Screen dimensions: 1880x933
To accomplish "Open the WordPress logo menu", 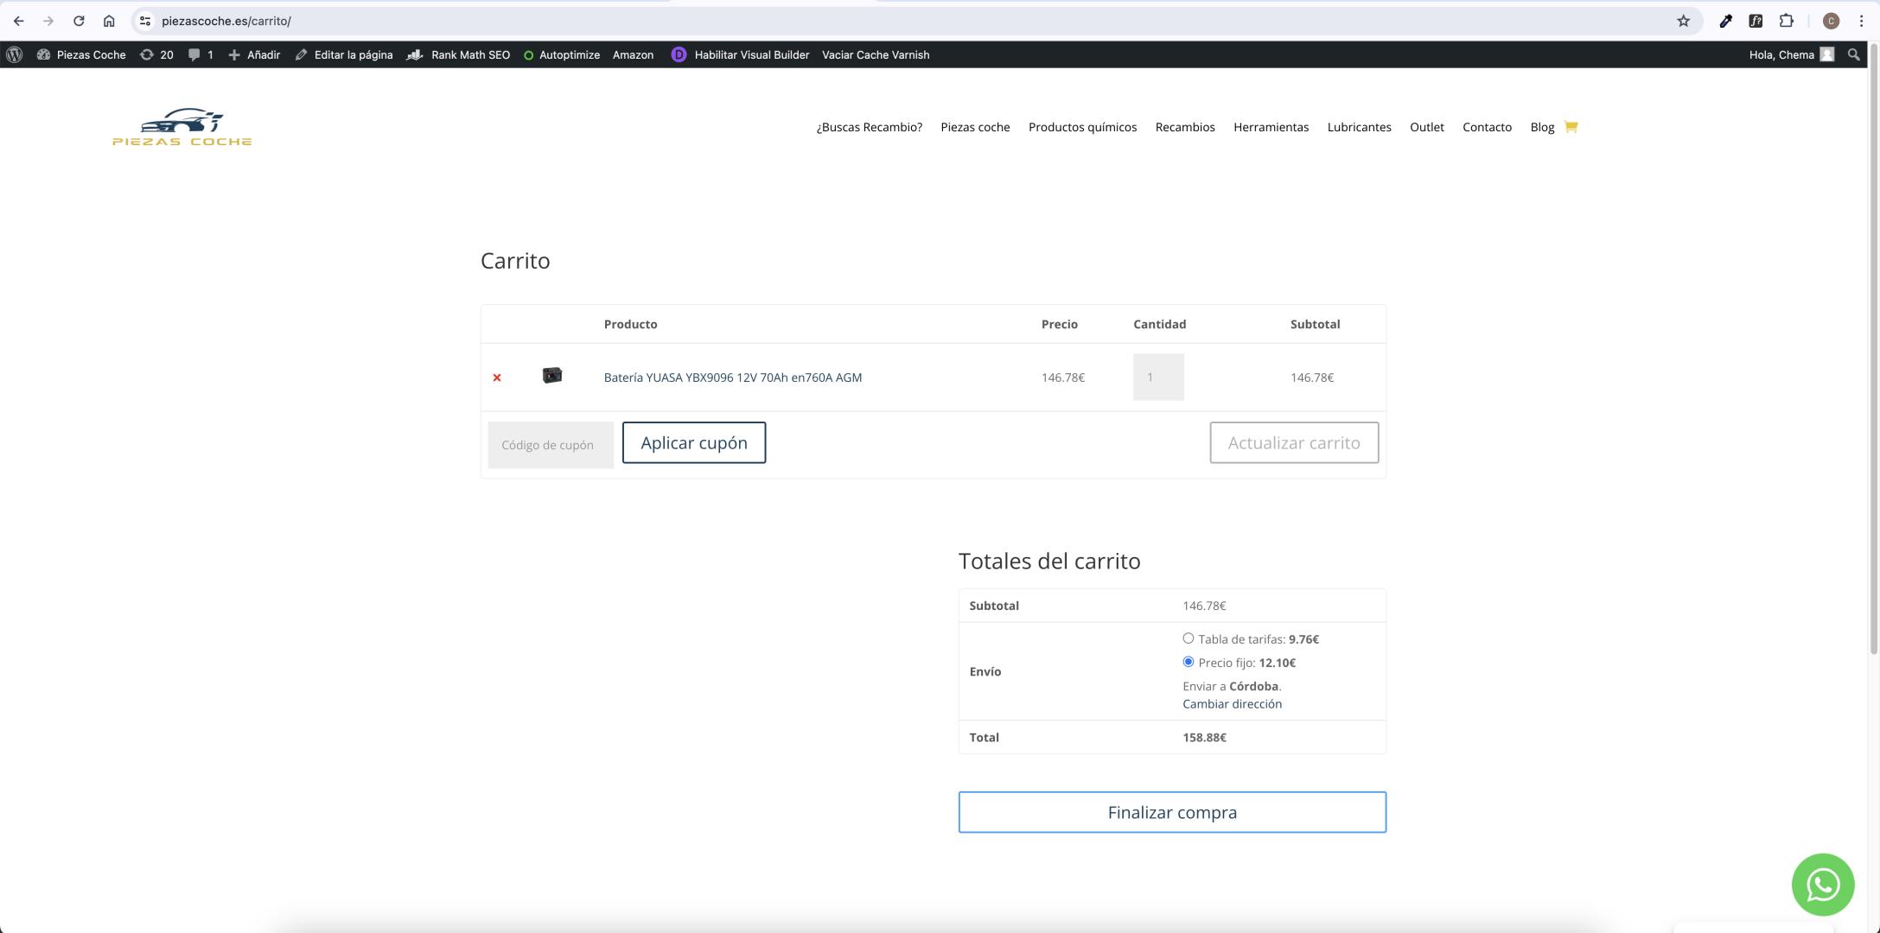I will (14, 54).
